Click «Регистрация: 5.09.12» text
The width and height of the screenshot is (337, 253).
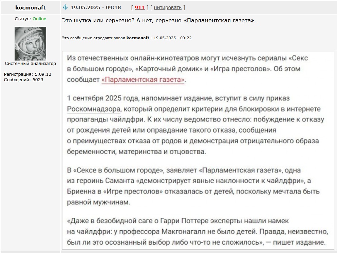(27, 74)
